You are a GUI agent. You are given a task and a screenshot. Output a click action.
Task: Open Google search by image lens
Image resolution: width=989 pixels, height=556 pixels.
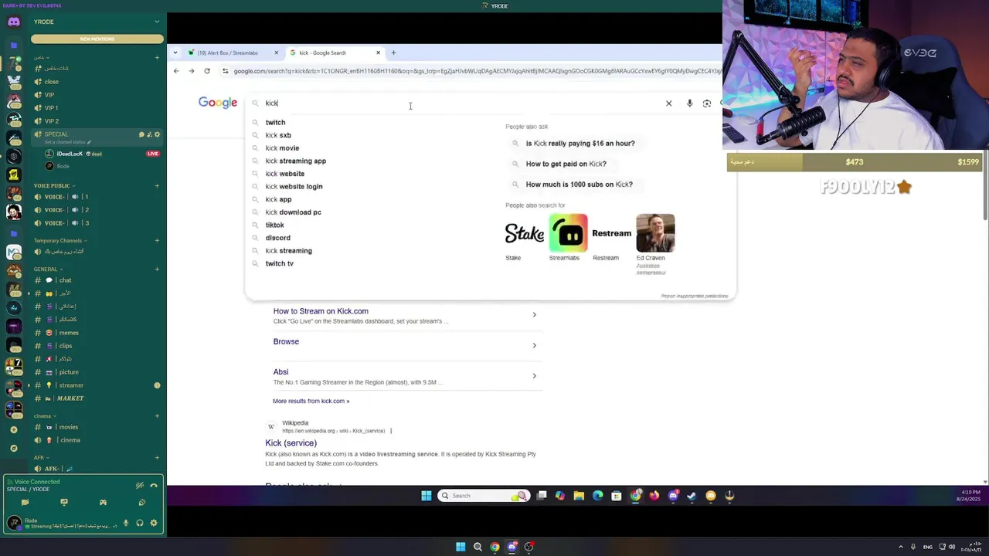[707, 103]
